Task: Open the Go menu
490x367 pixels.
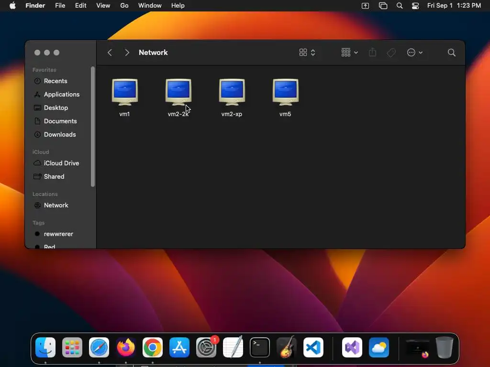Action: point(124,6)
